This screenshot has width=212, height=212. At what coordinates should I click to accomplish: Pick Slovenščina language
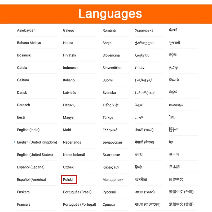112,68
